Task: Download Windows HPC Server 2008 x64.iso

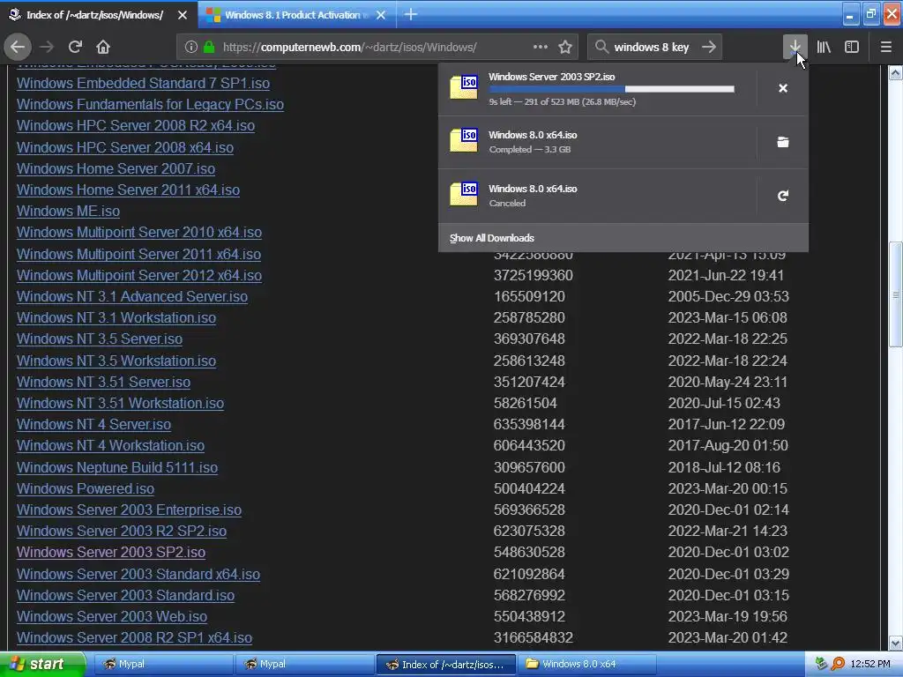Action: point(125,147)
